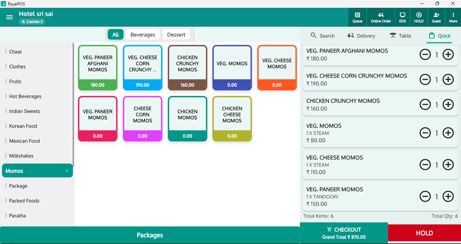Increase quantity of Veg. Momos steam item
This screenshot has width=461, height=244.
click(448, 133)
